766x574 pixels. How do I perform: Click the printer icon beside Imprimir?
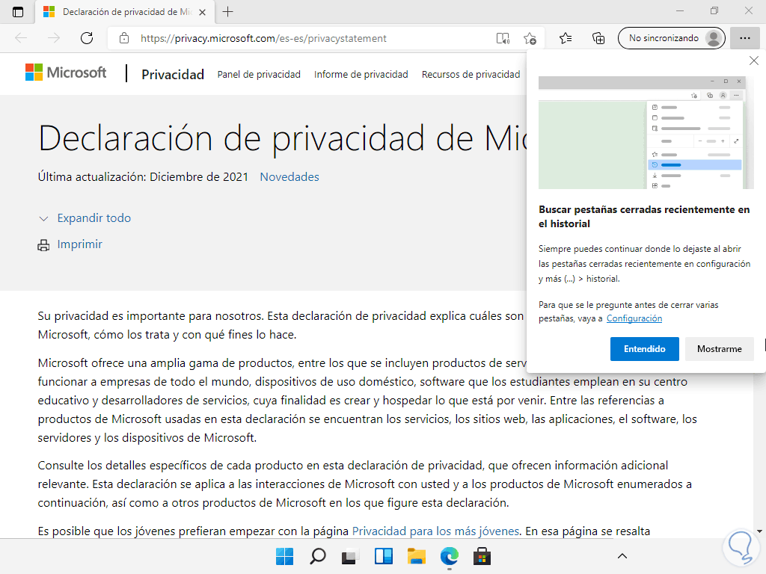(x=43, y=245)
